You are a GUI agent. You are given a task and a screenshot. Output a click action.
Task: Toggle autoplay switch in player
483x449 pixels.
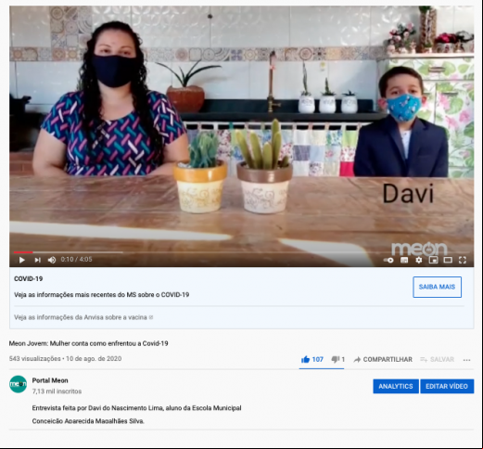[388, 261]
